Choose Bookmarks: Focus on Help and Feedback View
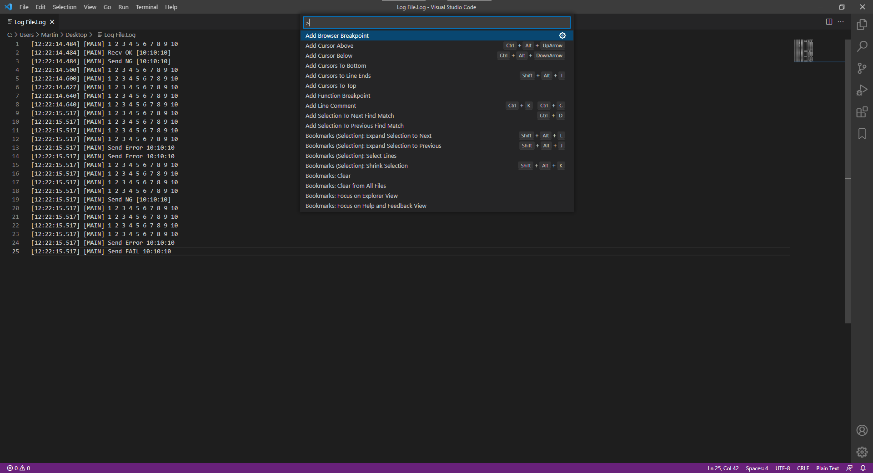This screenshot has width=873, height=473. 436,206
